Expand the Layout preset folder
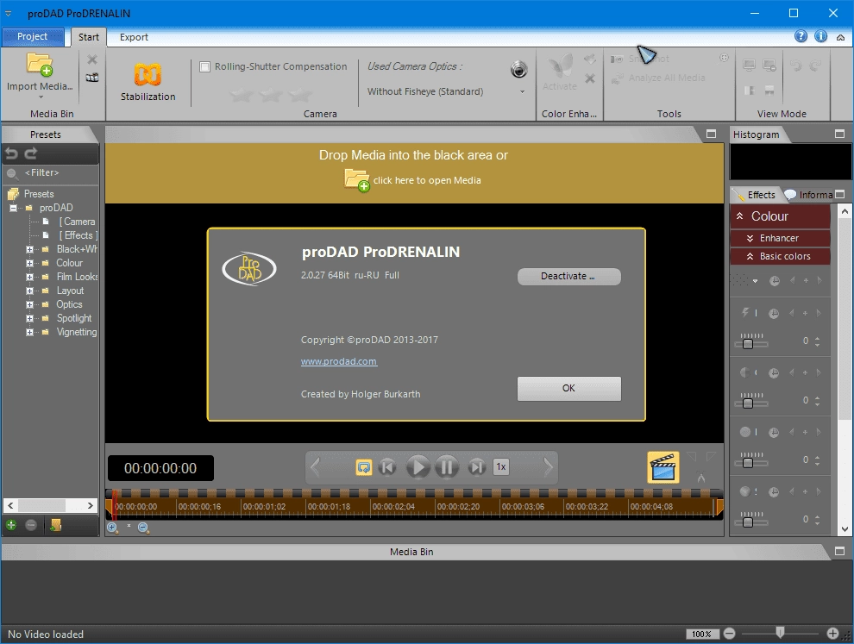Image resolution: width=854 pixels, height=644 pixels. (x=29, y=291)
